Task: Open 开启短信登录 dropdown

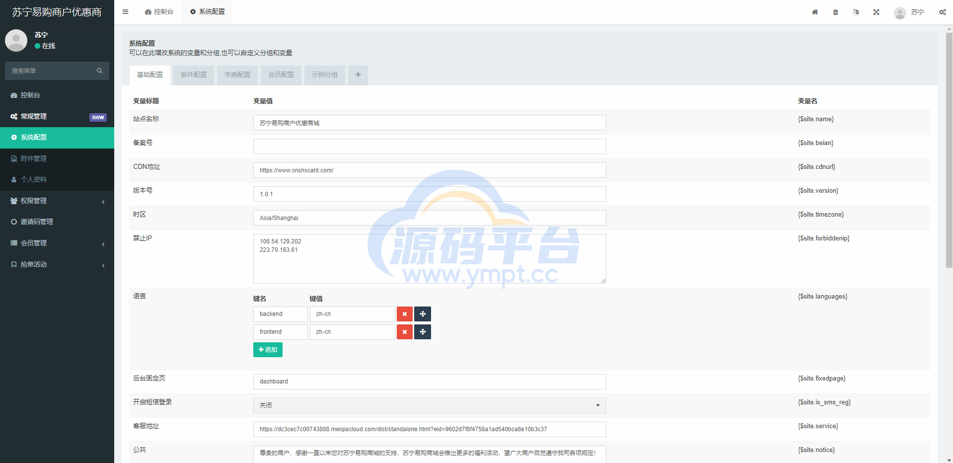Action: 430,405
